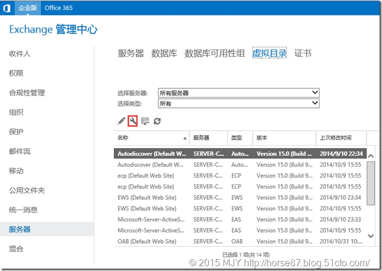This screenshot has height=271, width=382.
Task: Click the reset virtual directory icon
Action: coord(145,121)
